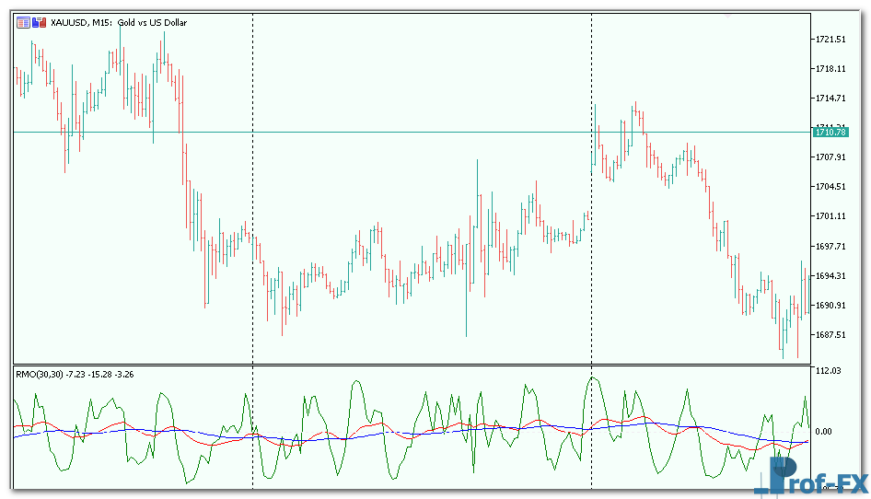Click the 1694.31 price scale label

(830, 276)
